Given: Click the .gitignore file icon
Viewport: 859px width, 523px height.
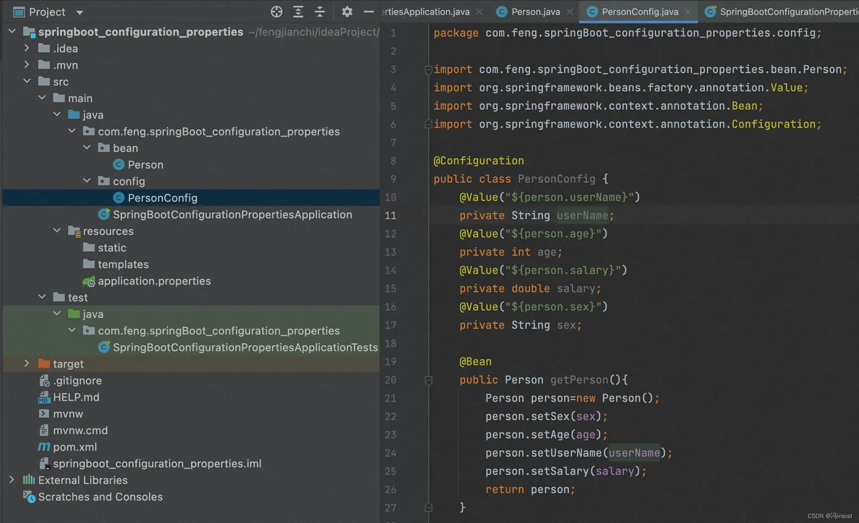Looking at the screenshot, I should point(44,380).
